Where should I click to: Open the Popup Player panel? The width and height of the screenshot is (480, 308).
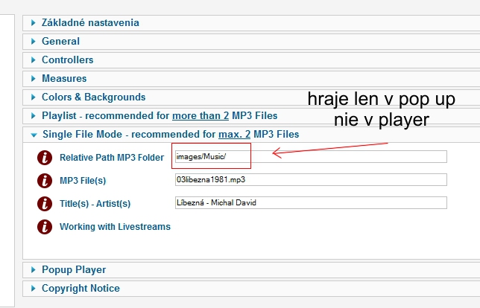click(74, 269)
